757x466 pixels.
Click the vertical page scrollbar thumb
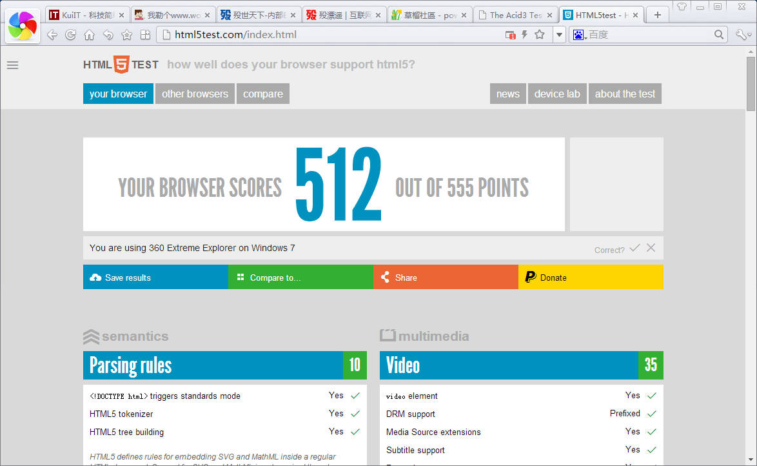tap(751, 84)
